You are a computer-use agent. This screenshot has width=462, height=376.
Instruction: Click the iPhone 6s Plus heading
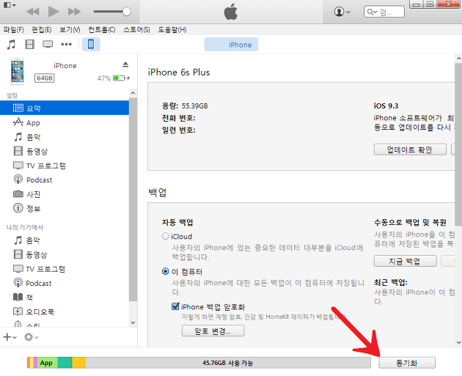click(x=179, y=73)
